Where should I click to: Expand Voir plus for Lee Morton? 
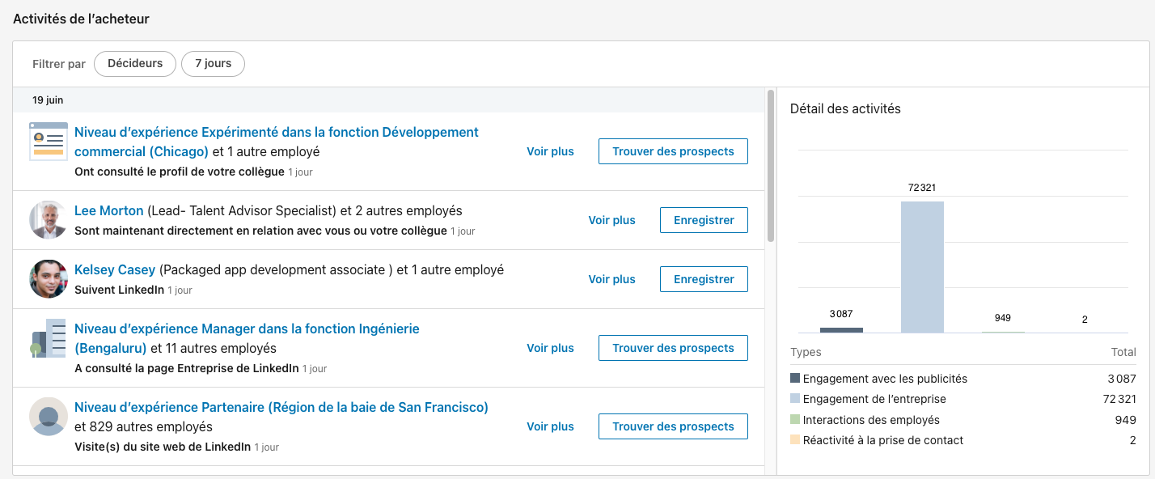[611, 220]
